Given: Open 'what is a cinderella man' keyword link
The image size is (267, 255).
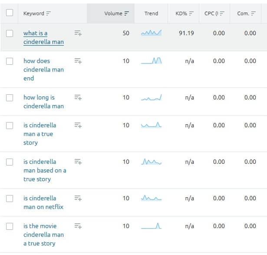Looking at the screenshot, I should (43, 37).
